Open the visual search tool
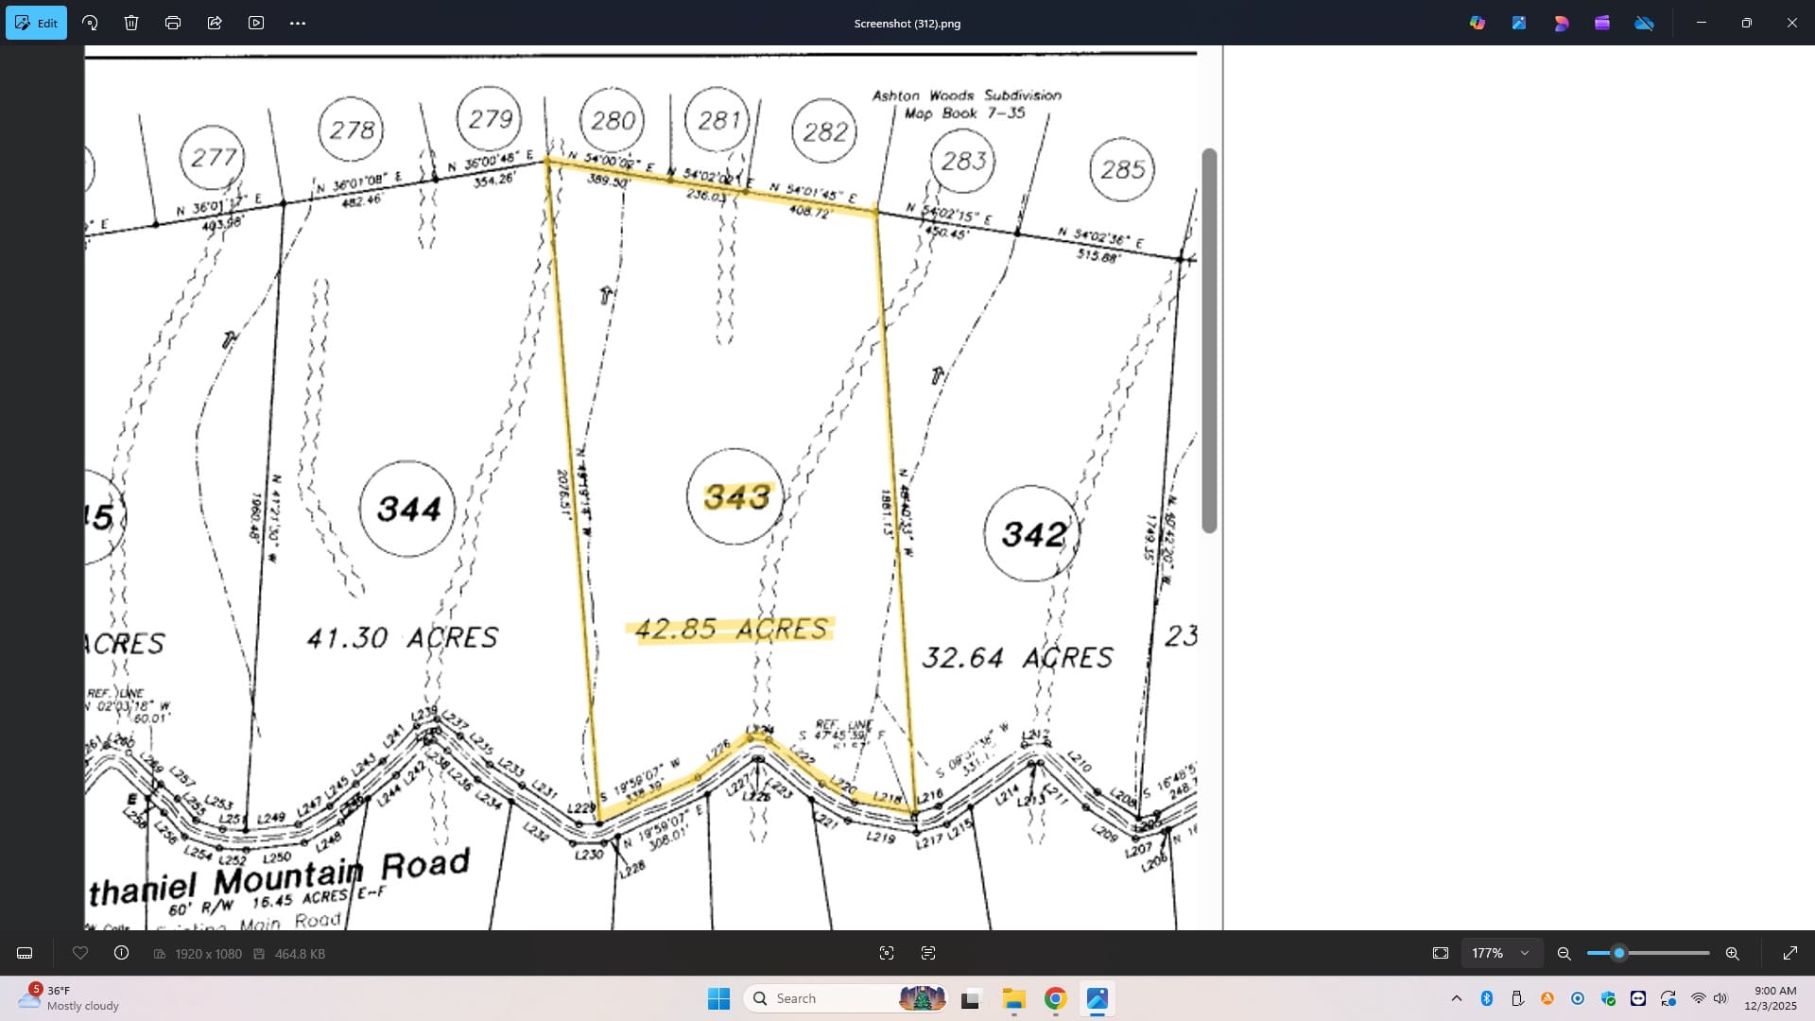The image size is (1815, 1021). tap(886, 953)
